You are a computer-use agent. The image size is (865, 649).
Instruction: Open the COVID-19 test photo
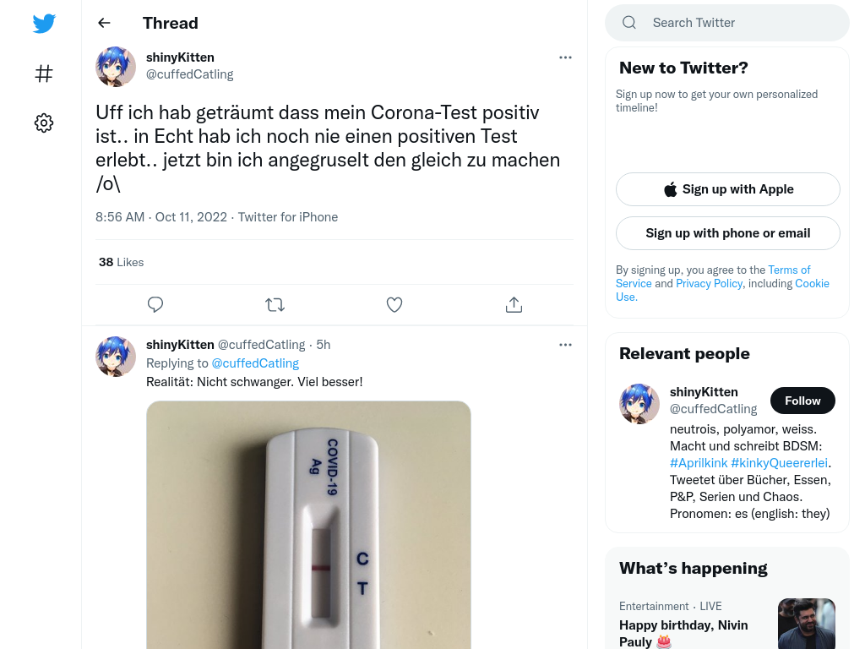point(308,525)
